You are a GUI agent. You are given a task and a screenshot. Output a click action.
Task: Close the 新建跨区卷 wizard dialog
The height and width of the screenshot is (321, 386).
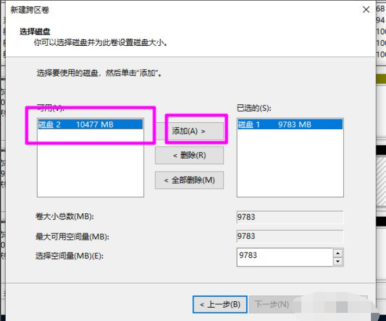pos(366,10)
